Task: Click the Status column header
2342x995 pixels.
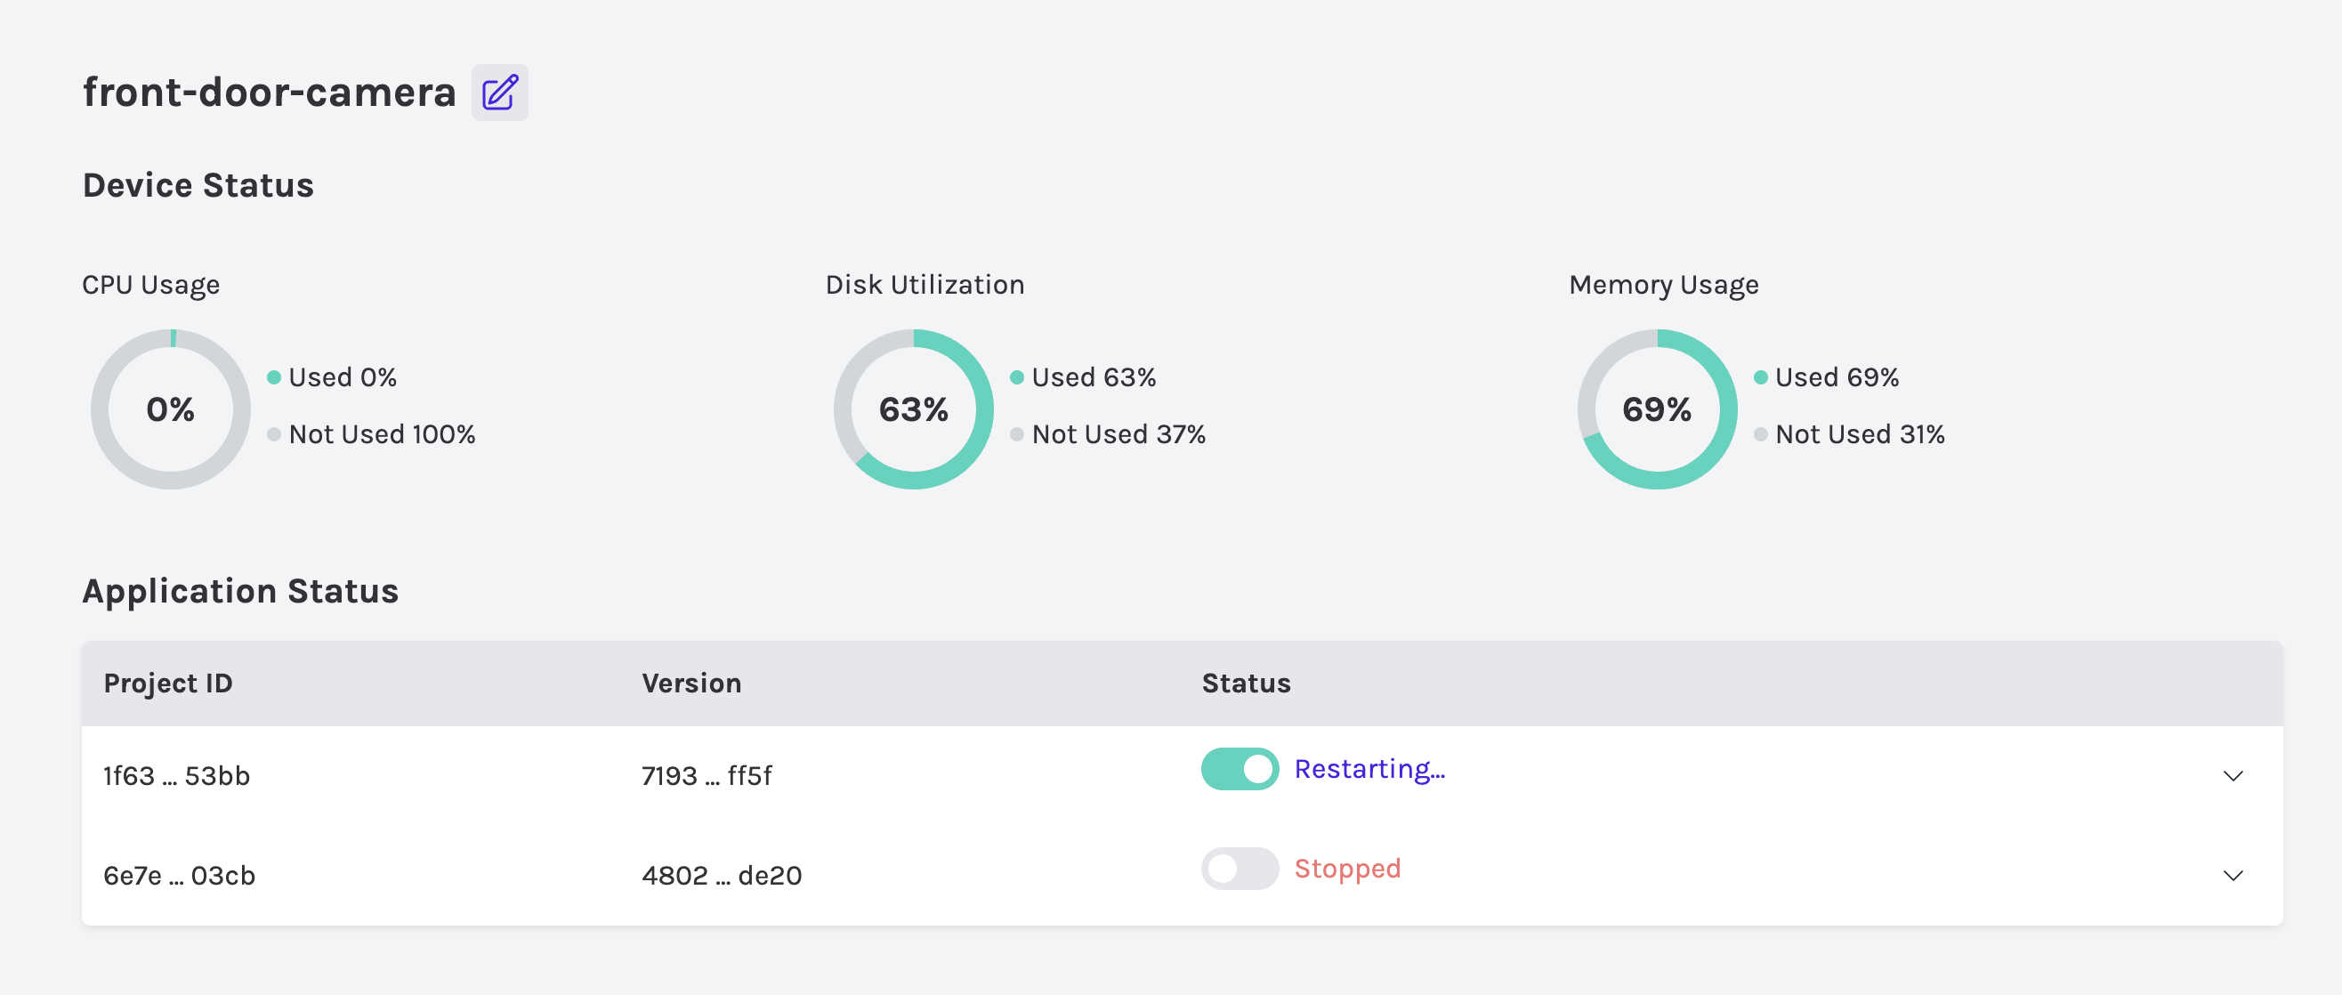Action: (1246, 682)
